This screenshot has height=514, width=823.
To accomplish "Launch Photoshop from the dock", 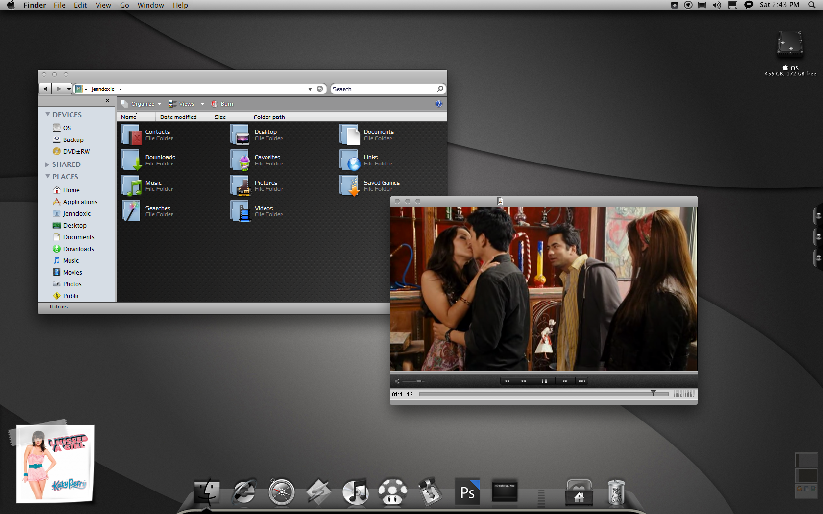I will (467, 491).
